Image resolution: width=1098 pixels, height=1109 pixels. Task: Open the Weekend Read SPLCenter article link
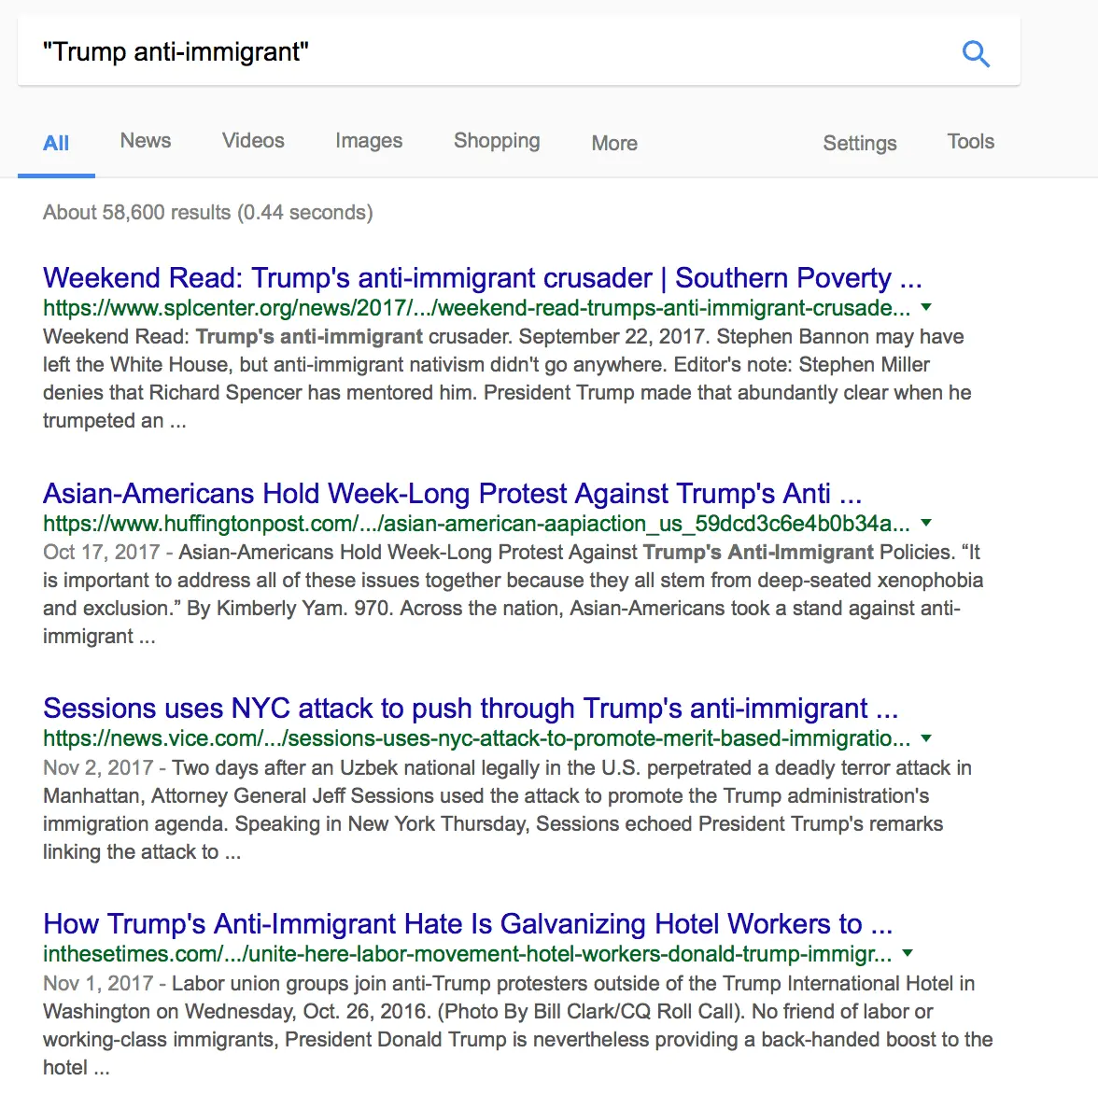pos(482,277)
